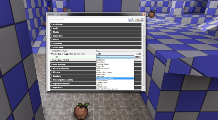Expand the Mobile category
The height and width of the screenshot is (120, 218).
96,32
